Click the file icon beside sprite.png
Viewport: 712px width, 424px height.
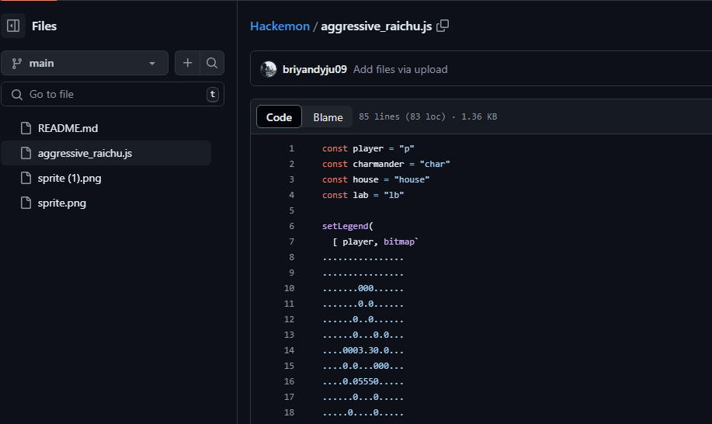click(x=25, y=203)
